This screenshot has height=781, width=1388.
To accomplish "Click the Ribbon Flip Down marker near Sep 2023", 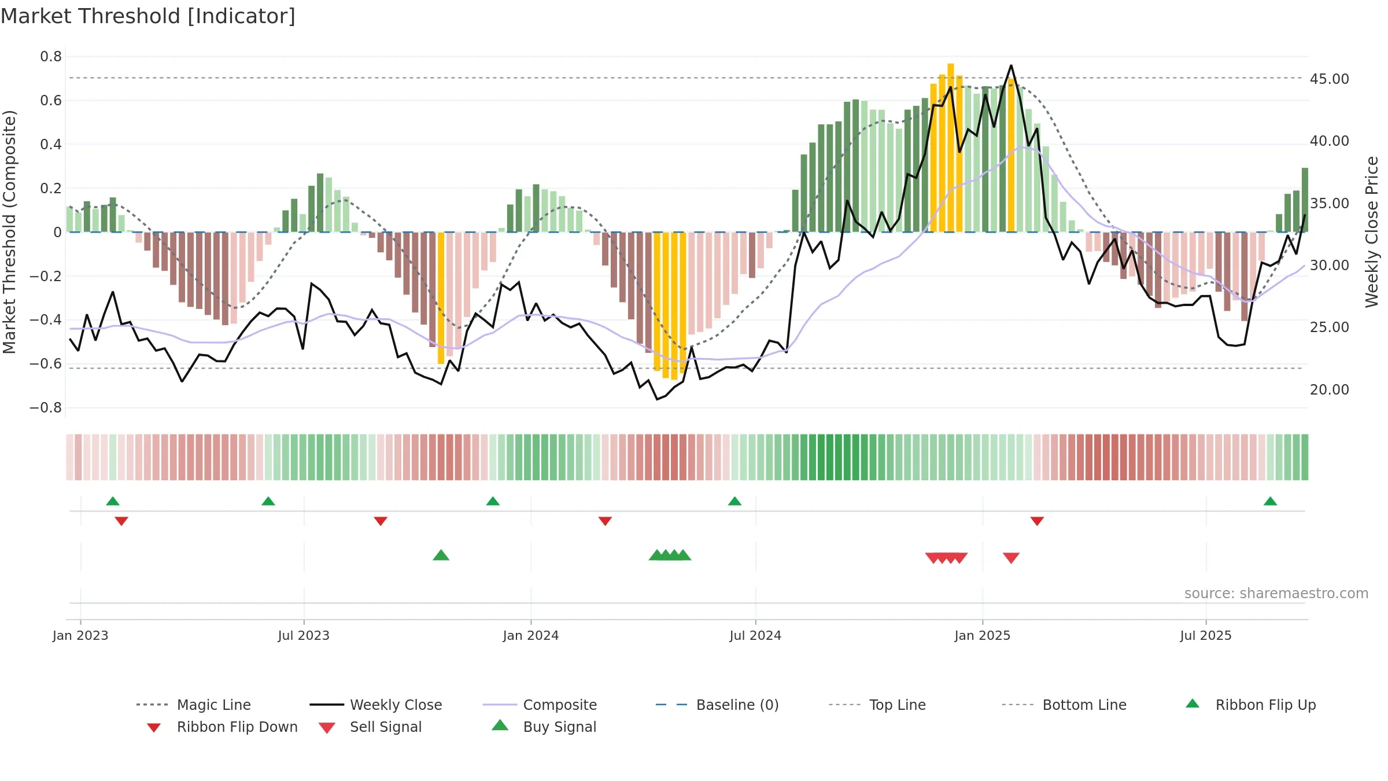I will tap(381, 521).
